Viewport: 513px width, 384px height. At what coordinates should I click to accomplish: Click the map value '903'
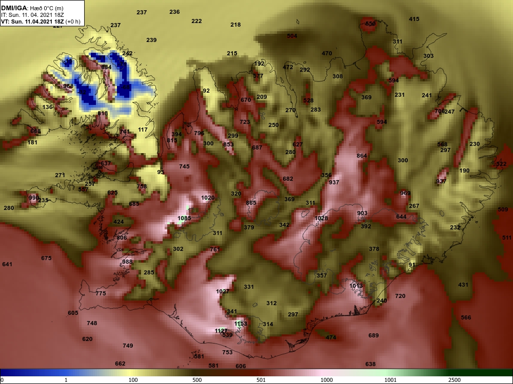click(362, 213)
